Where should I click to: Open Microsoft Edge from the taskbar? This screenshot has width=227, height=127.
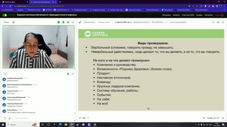60,125
